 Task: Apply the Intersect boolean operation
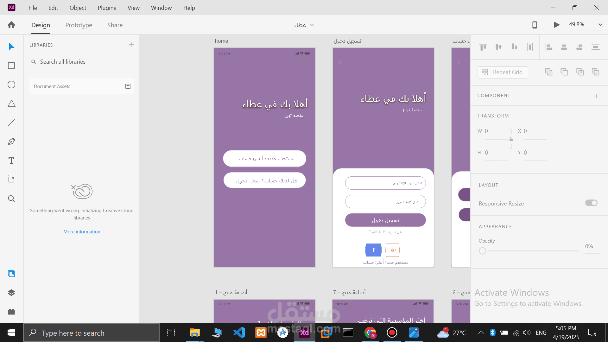click(580, 72)
